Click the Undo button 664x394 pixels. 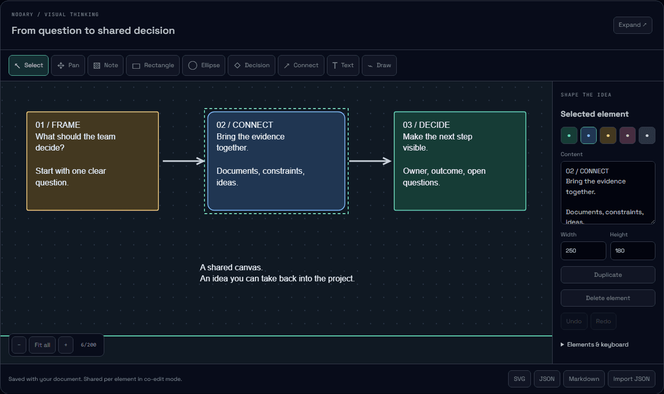click(574, 321)
